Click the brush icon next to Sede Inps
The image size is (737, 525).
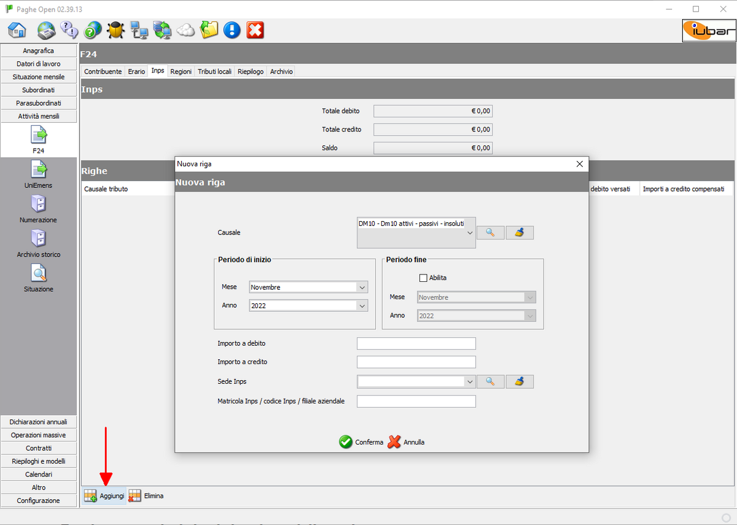(x=520, y=381)
